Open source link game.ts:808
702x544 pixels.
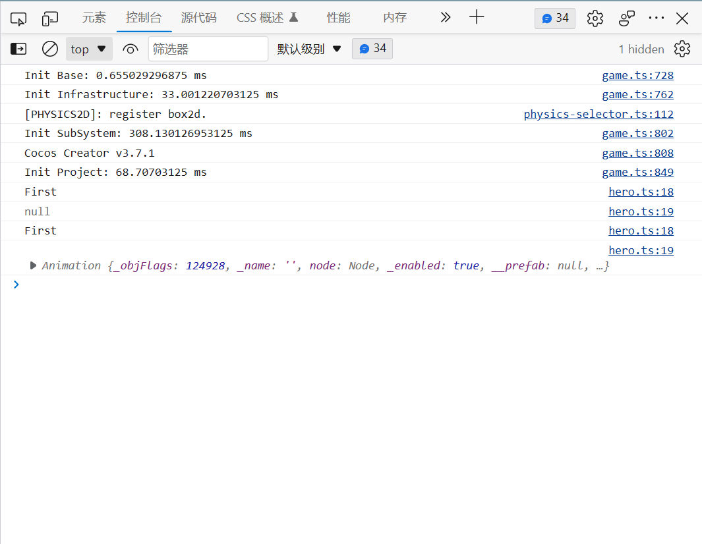(637, 153)
